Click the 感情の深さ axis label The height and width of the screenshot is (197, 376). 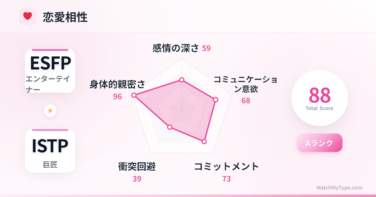(x=176, y=48)
